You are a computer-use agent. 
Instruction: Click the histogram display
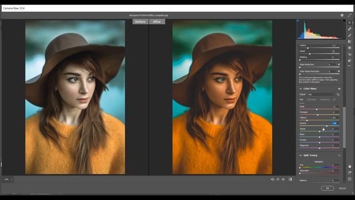(321, 29)
